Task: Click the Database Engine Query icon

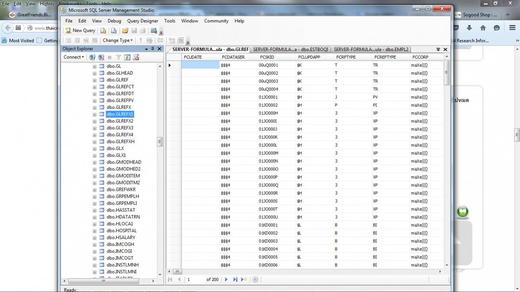Action: click(x=103, y=30)
